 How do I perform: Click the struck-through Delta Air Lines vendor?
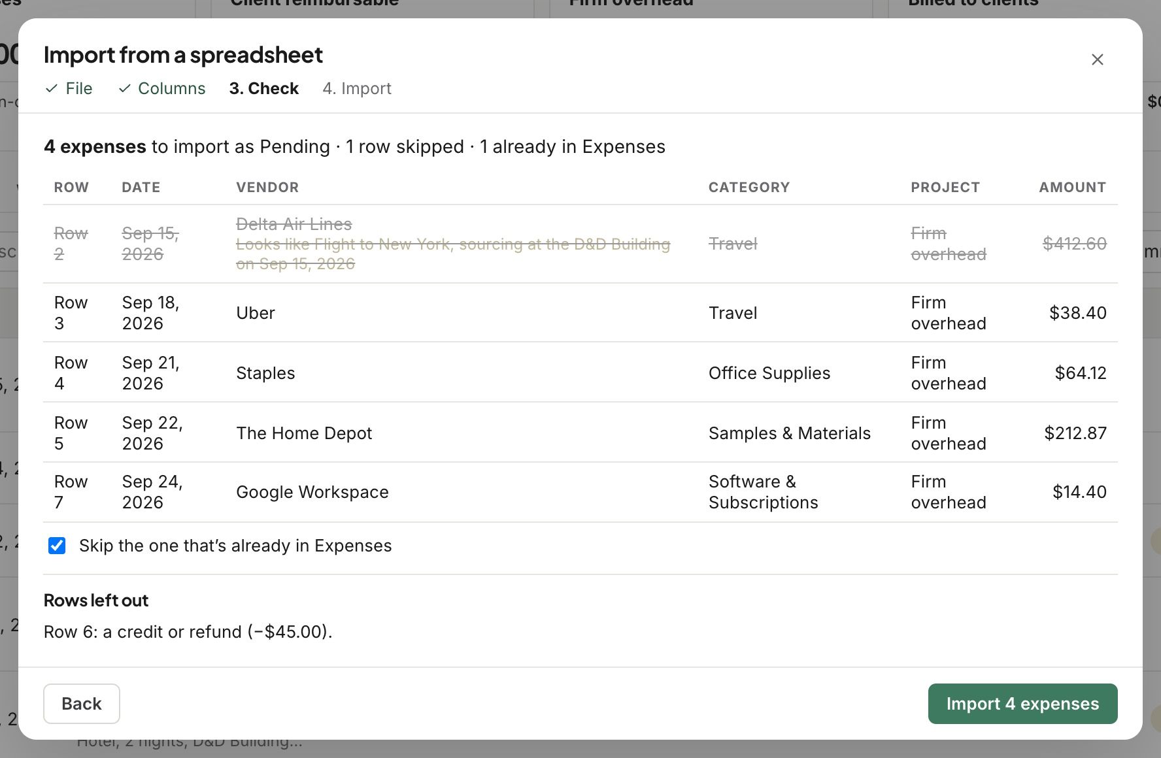[x=294, y=224]
